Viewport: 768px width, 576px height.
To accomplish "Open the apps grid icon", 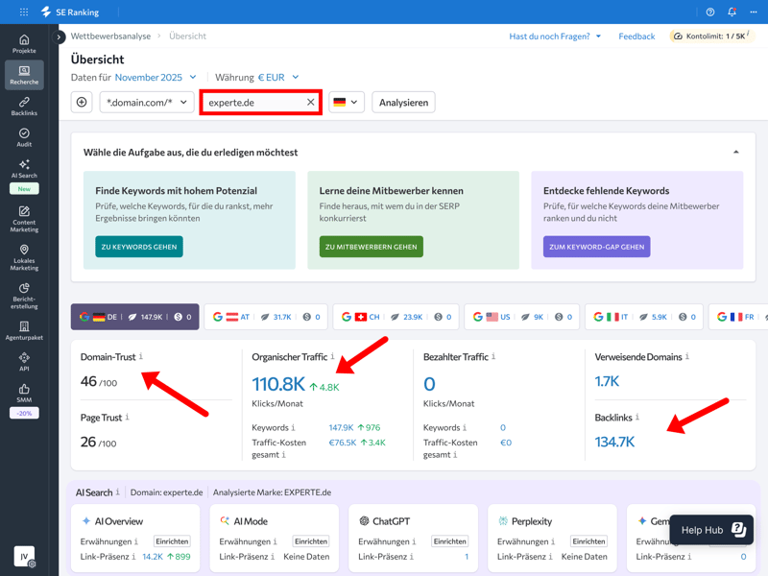I will [24, 12].
